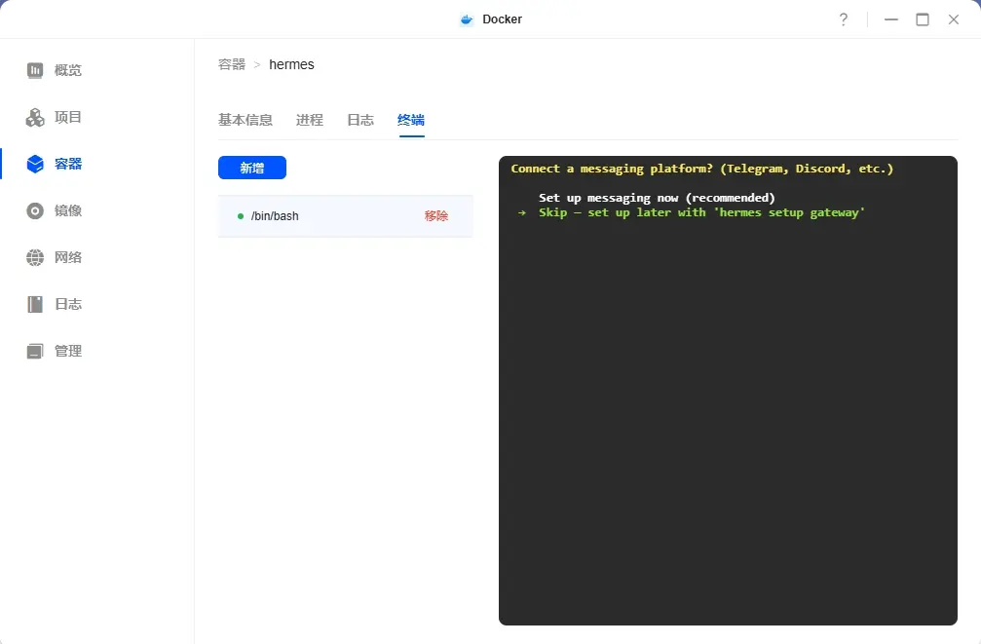This screenshot has width=981, height=644.
Task: Open the help question mark icon
Action: click(x=844, y=19)
